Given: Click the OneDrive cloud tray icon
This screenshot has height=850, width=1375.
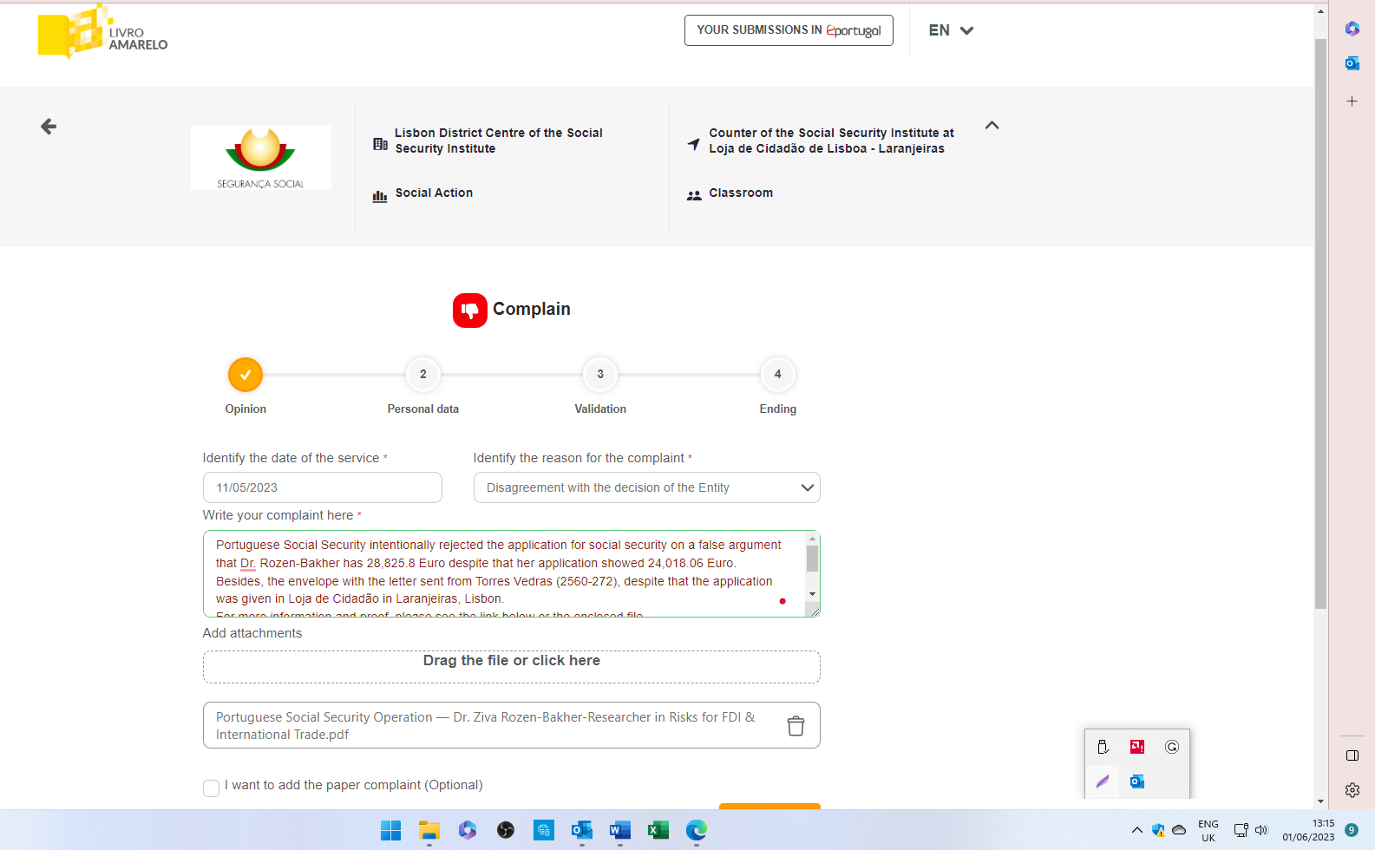Looking at the screenshot, I should click(1179, 830).
